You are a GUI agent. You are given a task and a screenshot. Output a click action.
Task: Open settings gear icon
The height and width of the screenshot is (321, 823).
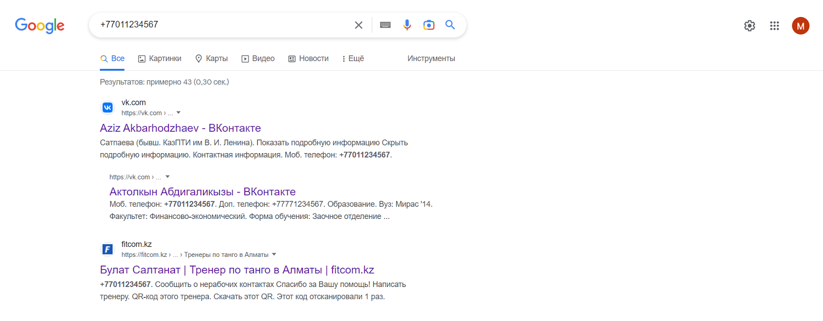pos(749,25)
